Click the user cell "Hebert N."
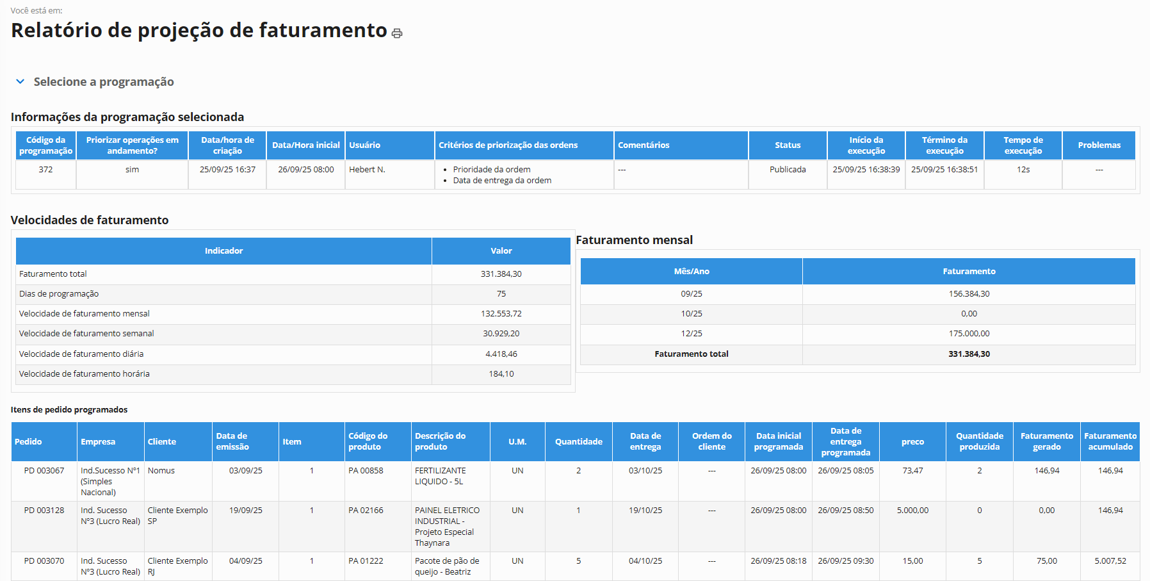Image resolution: width=1150 pixels, height=581 pixels. point(367,170)
